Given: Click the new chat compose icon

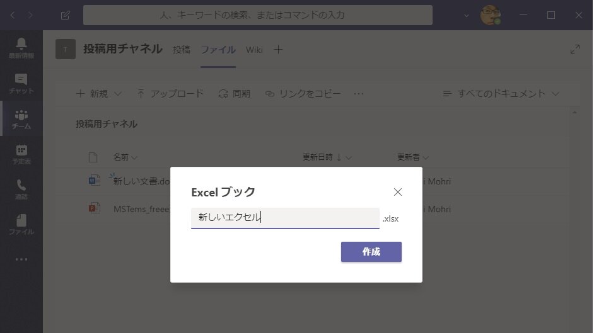Looking at the screenshot, I should tap(65, 15).
